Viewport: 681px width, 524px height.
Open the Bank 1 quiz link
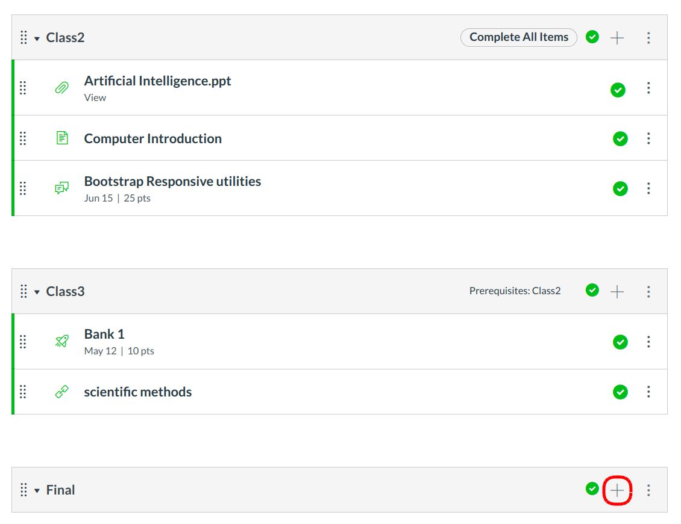[x=104, y=334]
